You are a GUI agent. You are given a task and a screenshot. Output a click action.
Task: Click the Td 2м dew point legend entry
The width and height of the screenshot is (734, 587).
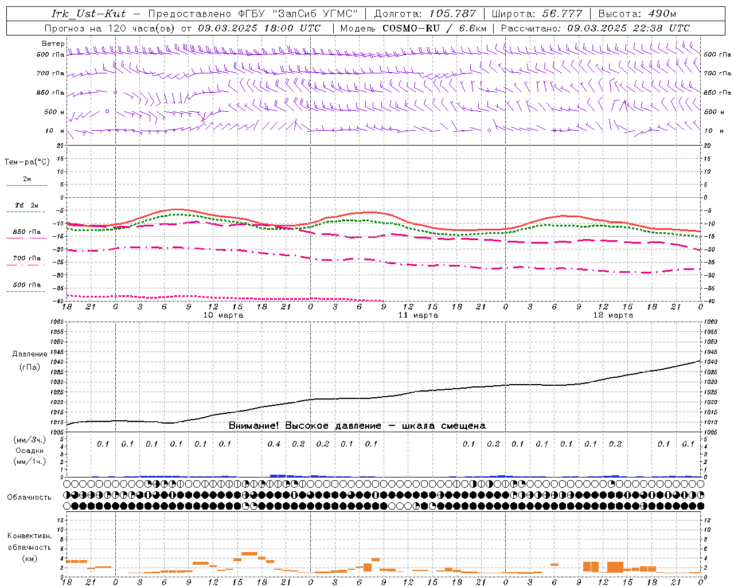(x=26, y=205)
